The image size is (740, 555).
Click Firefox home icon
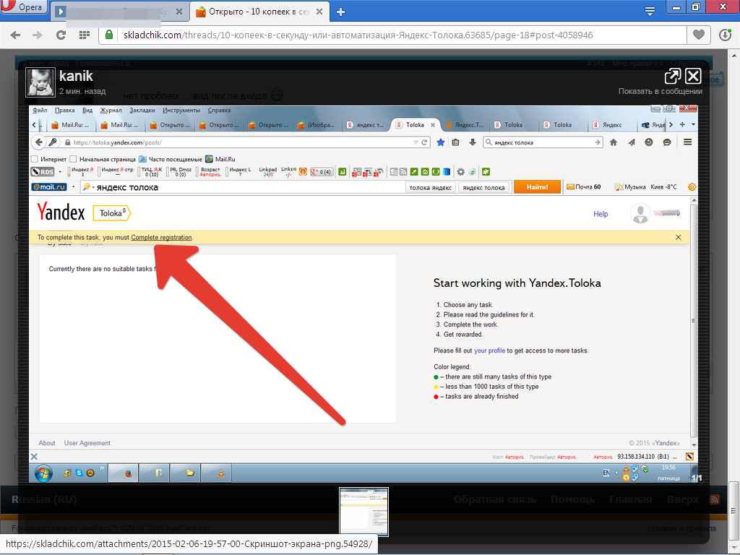tap(614, 142)
